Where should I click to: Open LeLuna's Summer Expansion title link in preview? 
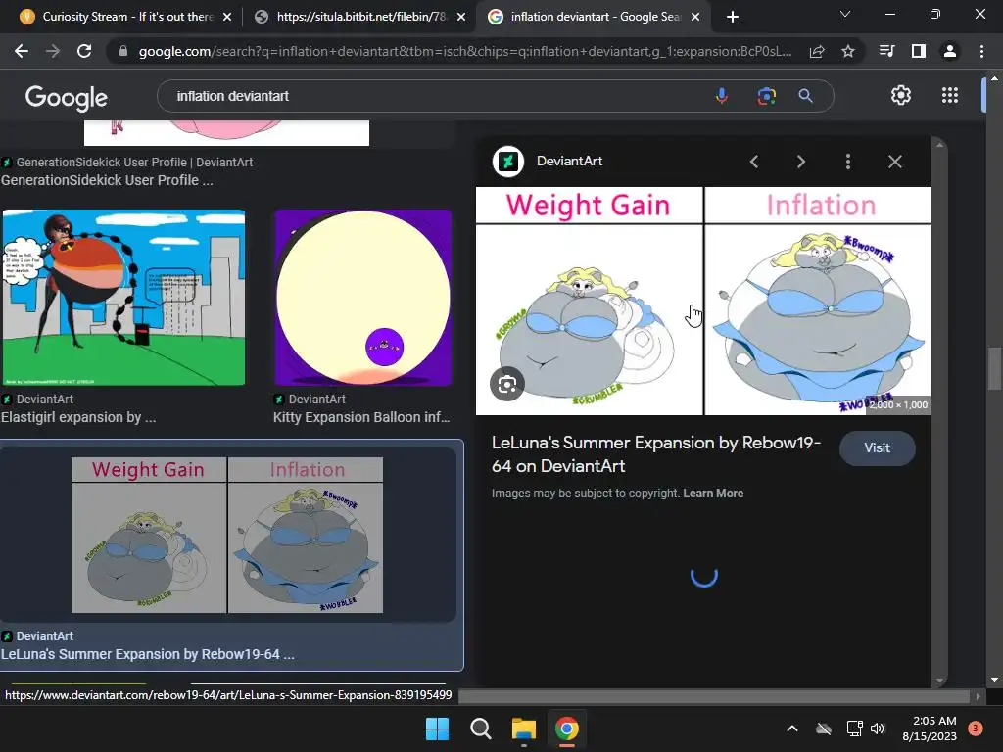pos(656,454)
